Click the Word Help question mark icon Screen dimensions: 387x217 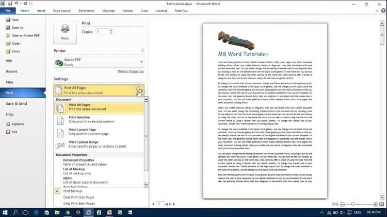[x=383, y=11]
